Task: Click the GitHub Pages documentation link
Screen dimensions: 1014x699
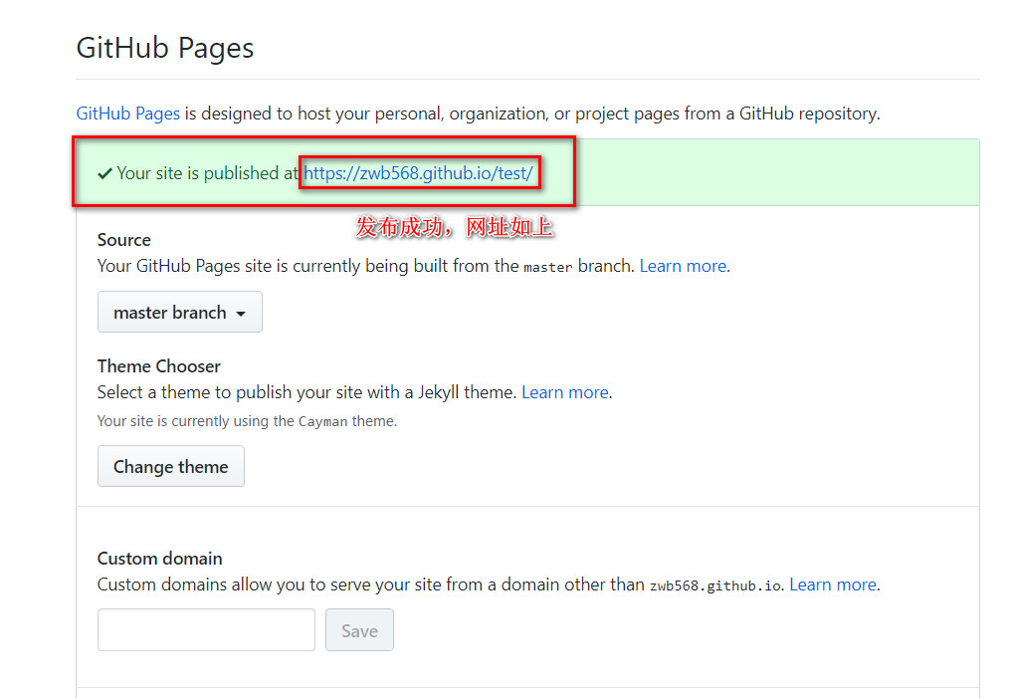Action: [128, 114]
